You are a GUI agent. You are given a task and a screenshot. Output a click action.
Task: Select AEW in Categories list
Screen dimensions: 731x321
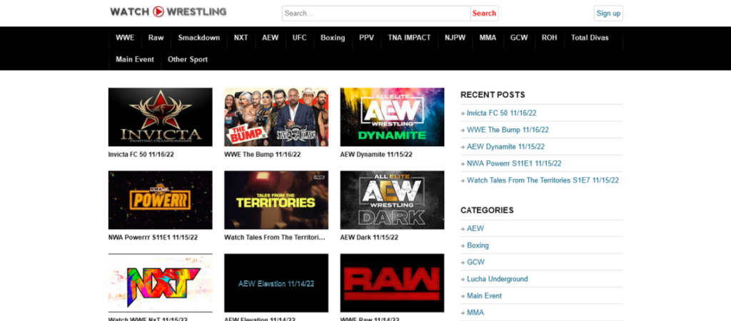pyautogui.click(x=475, y=229)
